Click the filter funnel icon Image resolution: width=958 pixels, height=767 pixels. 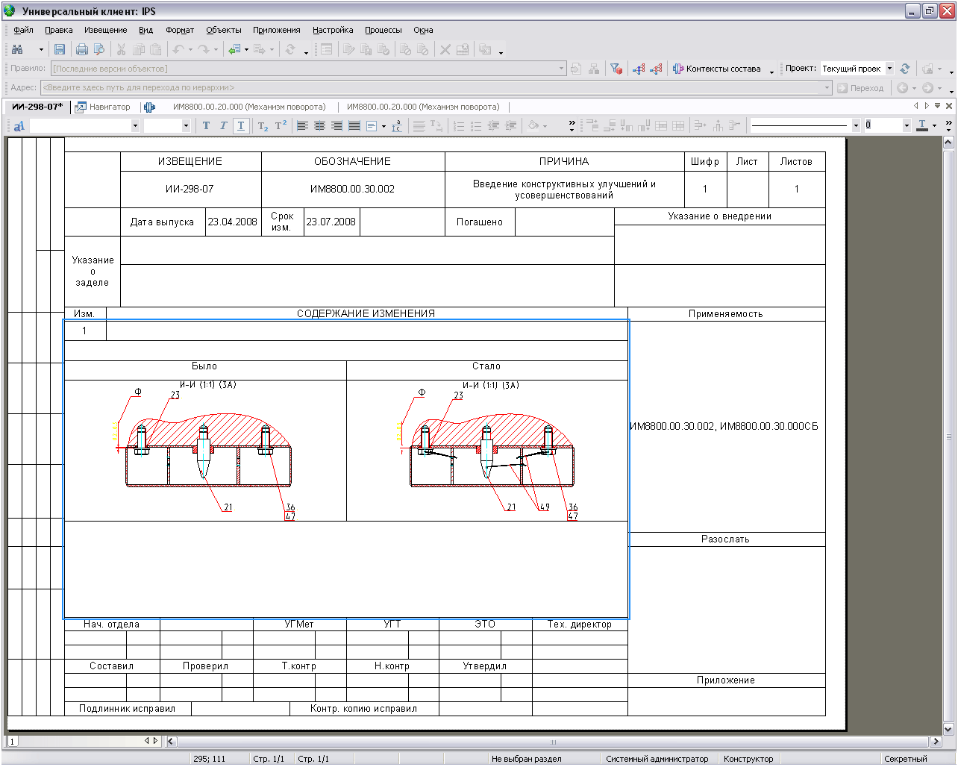[x=616, y=69]
